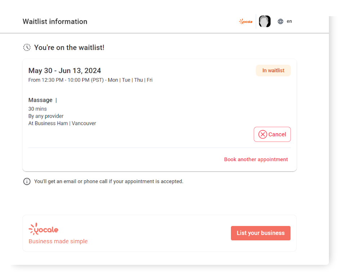Click the circled X icon inside Cancel
Screen dimensions: 339x276
click(x=263, y=134)
